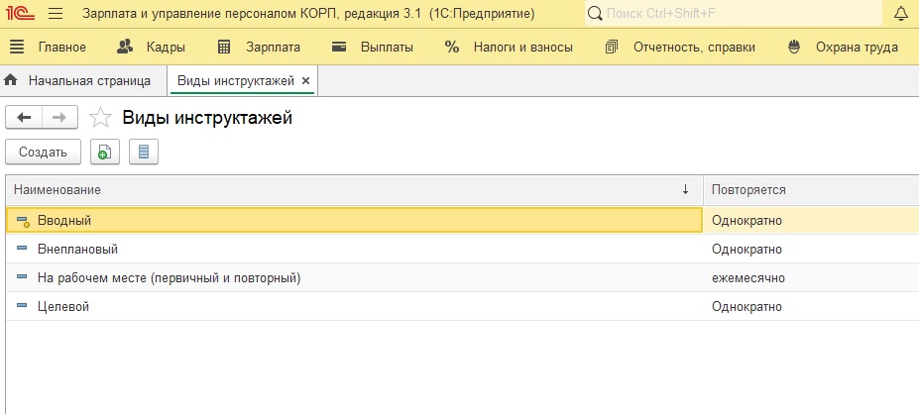Open the Зарплата menu section
Screen dimensions: 919x414
point(259,48)
